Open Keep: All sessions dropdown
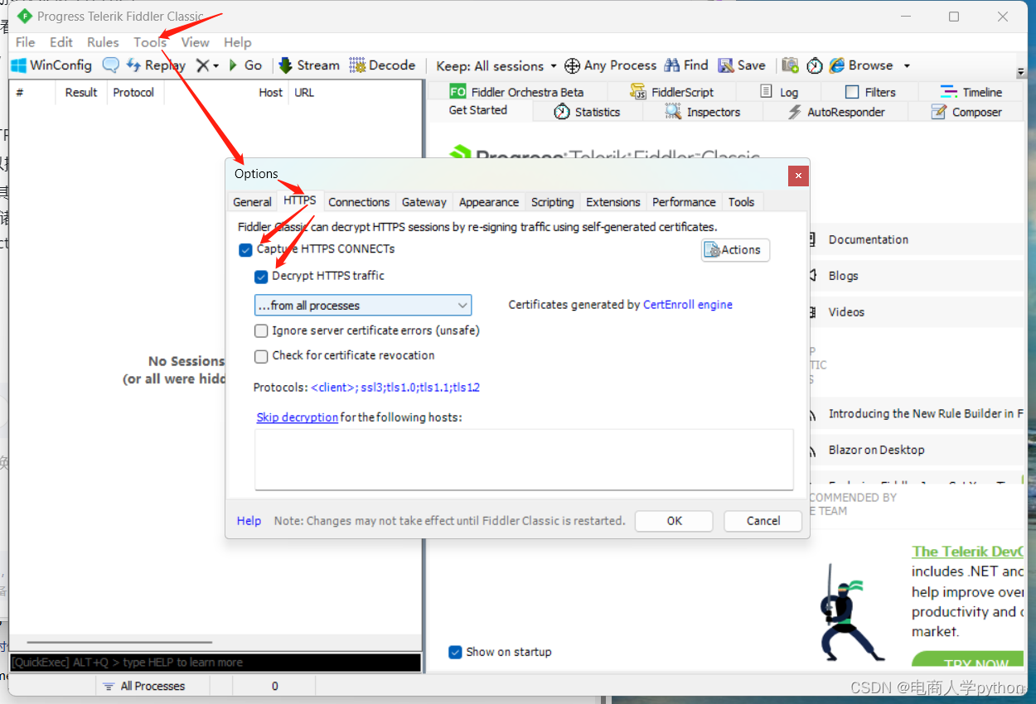 click(496, 66)
